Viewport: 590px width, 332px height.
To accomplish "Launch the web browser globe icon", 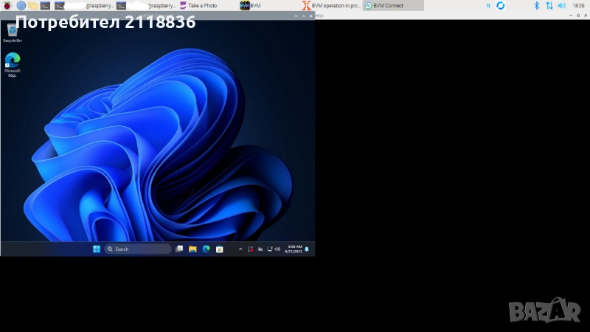I will click(21, 5).
